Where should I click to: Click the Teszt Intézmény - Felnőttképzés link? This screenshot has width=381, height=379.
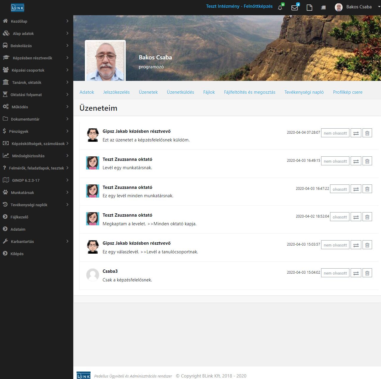tap(239, 6)
